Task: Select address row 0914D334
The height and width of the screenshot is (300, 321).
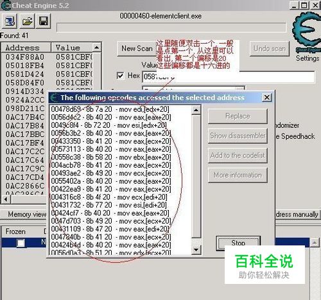Action: pos(25,91)
